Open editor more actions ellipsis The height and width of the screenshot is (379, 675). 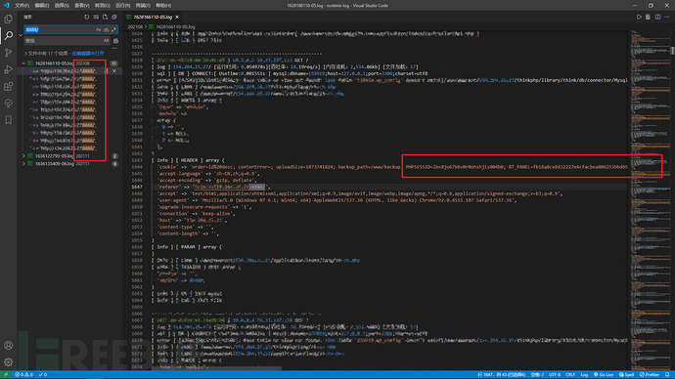pyautogui.click(x=667, y=17)
